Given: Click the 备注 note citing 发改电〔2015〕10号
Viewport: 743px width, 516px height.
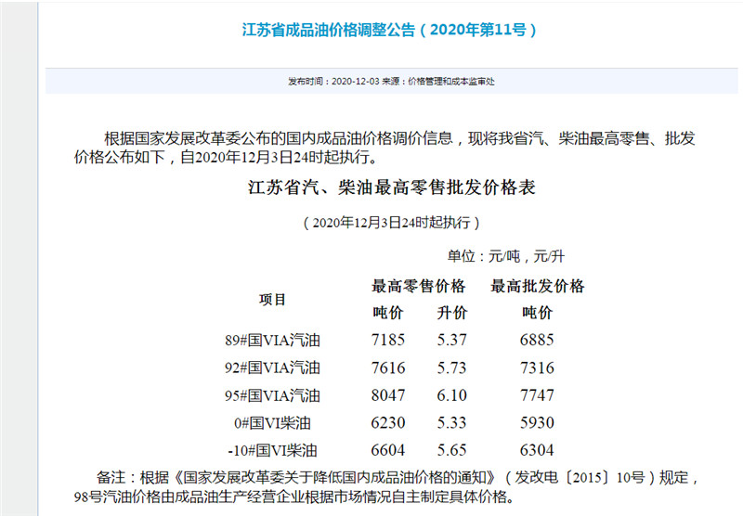Looking at the screenshot, I should click(x=390, y=479).
